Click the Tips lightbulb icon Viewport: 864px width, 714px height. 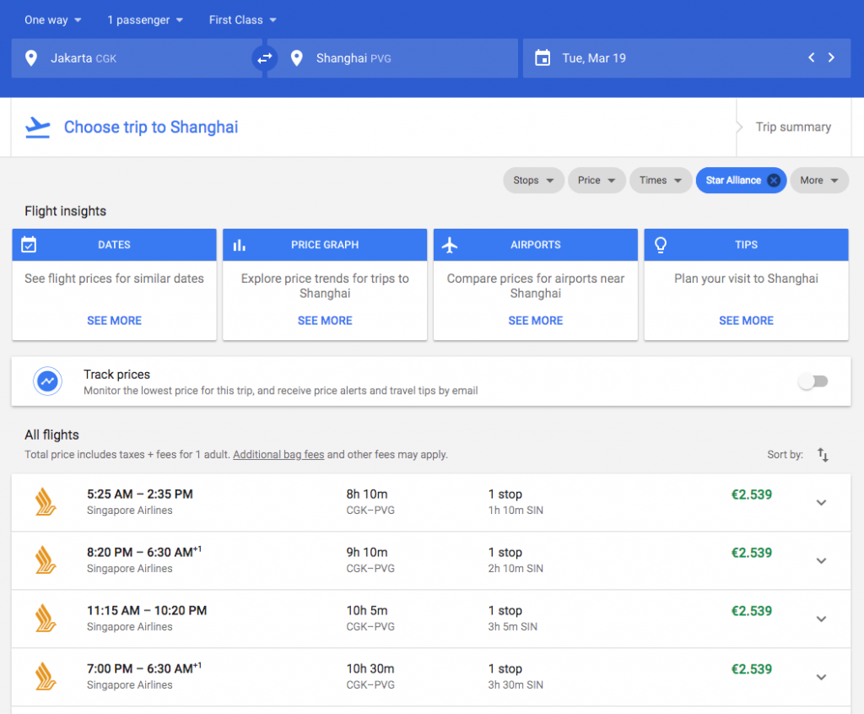[660, 245]
